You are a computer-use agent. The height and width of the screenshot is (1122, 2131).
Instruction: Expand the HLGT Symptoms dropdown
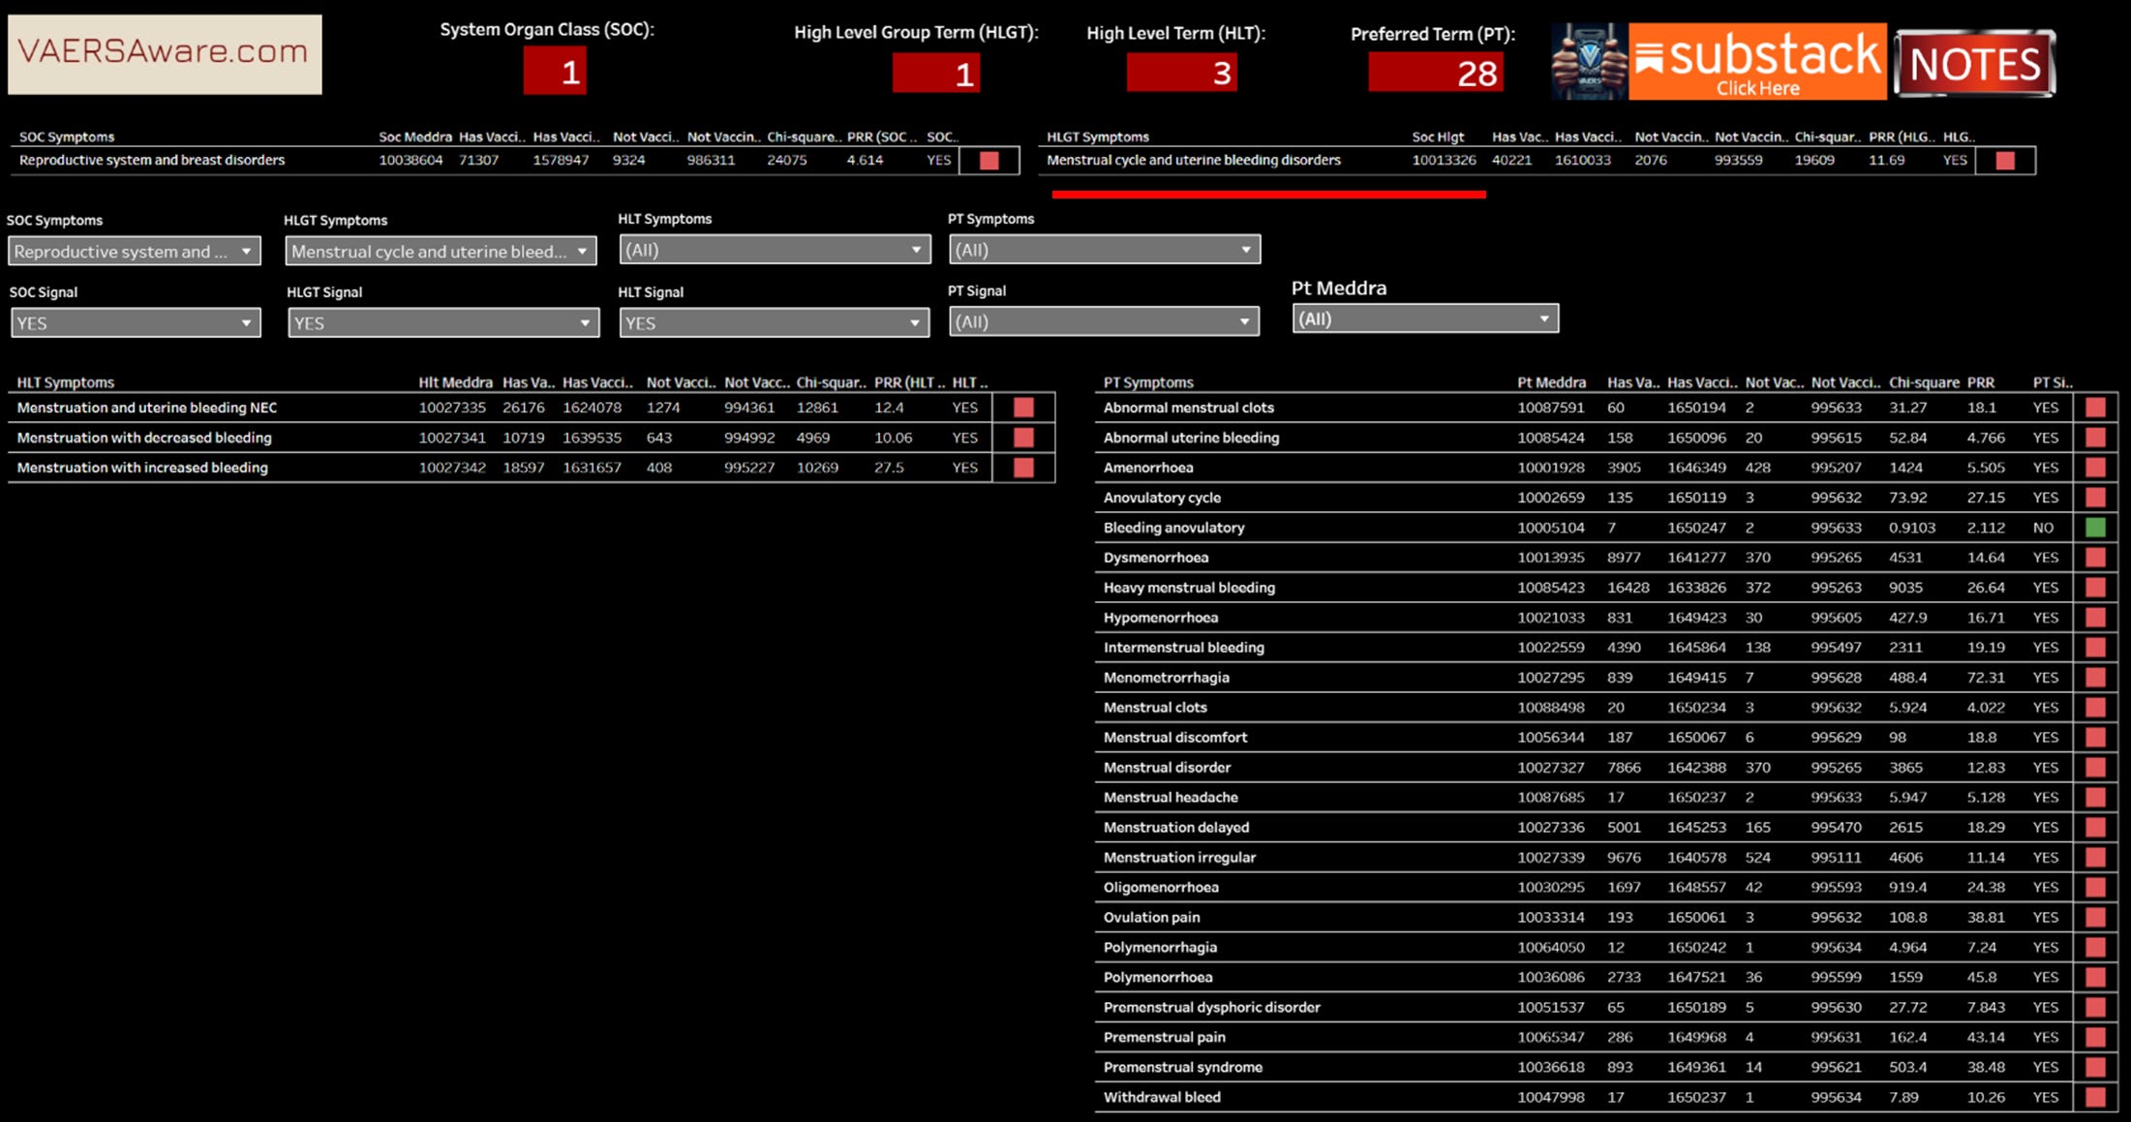441,252
